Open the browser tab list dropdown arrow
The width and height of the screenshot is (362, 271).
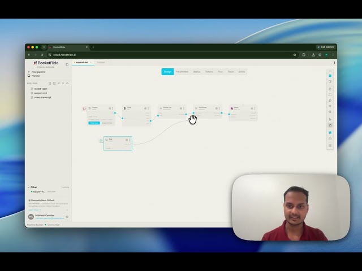click(44, 47)
